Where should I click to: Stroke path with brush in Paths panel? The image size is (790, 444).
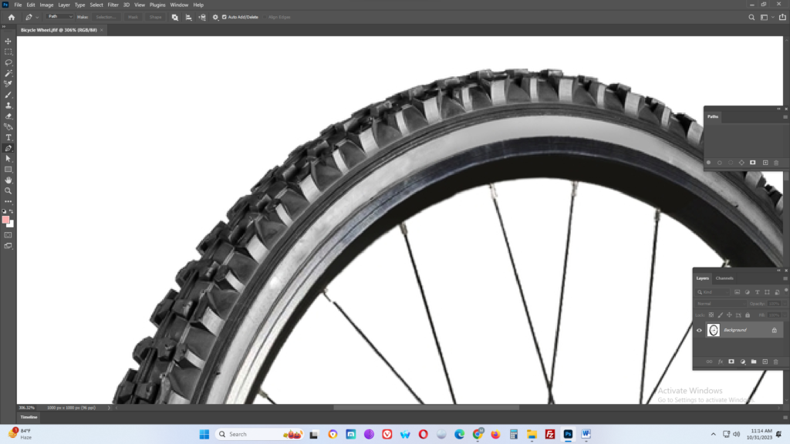click(x=720, y=163)
